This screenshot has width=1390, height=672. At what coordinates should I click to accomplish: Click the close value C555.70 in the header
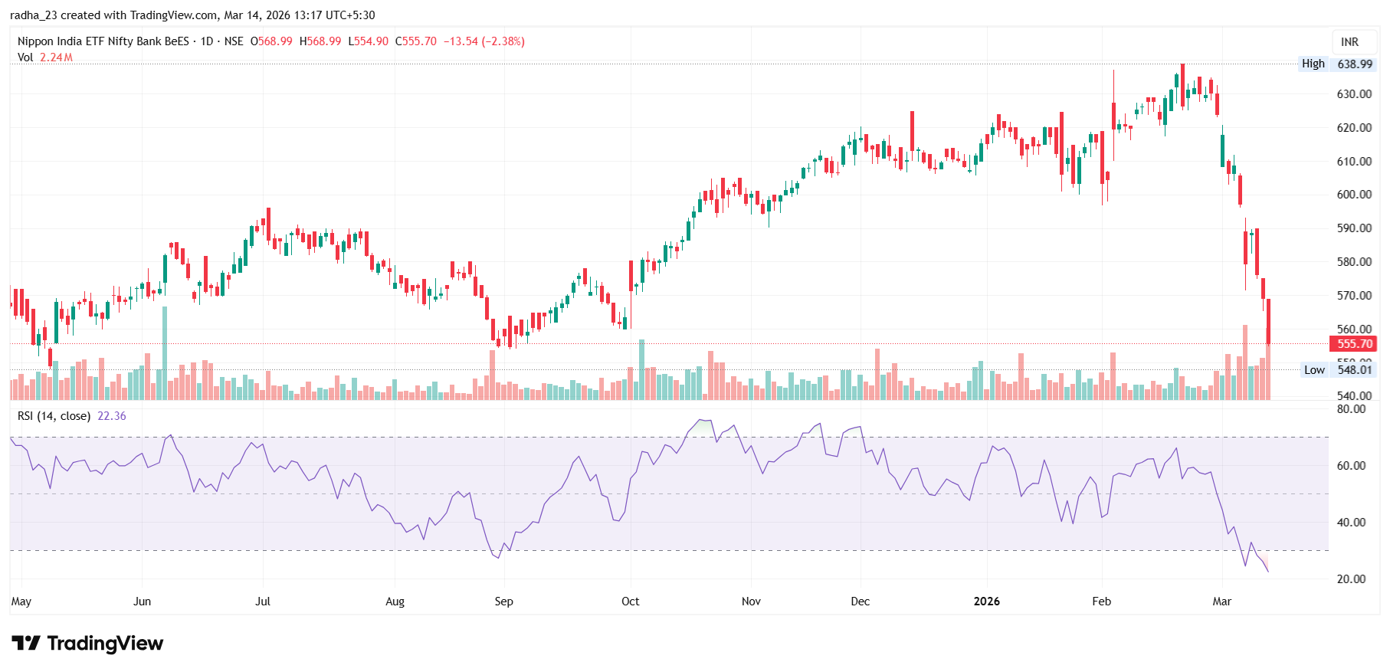tap(416, 41)
